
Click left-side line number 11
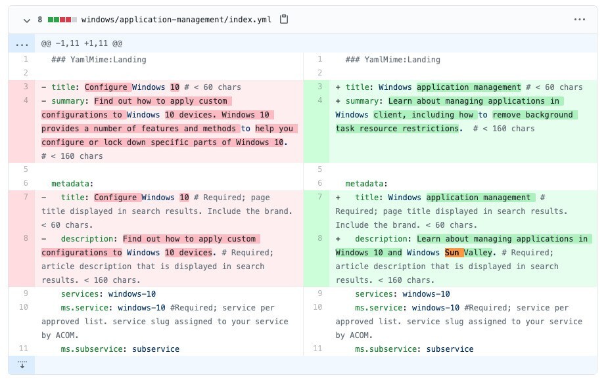coord(24,349)
